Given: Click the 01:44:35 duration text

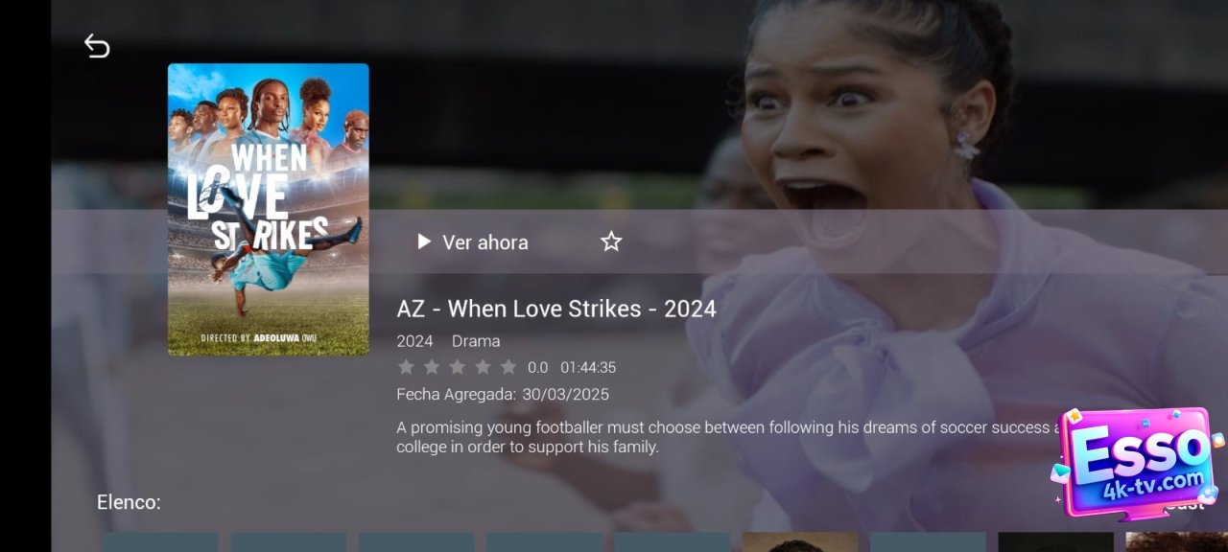Looking at the screenshot, I should coord(588,367).
